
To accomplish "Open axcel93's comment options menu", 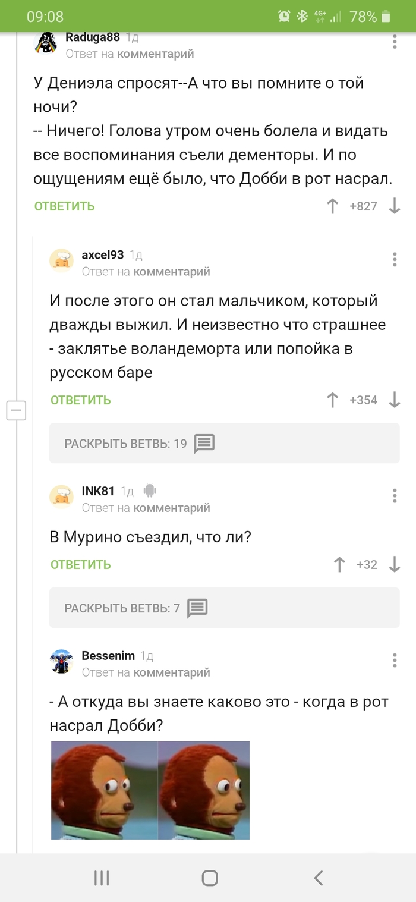I will [394, 259].
